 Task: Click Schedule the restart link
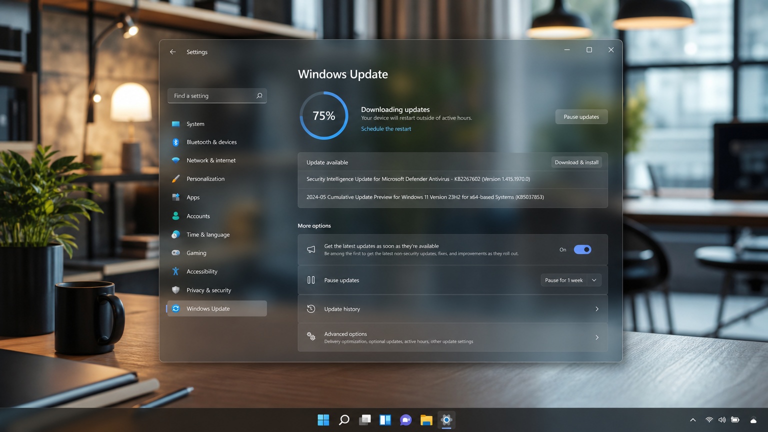coord(386,129)
